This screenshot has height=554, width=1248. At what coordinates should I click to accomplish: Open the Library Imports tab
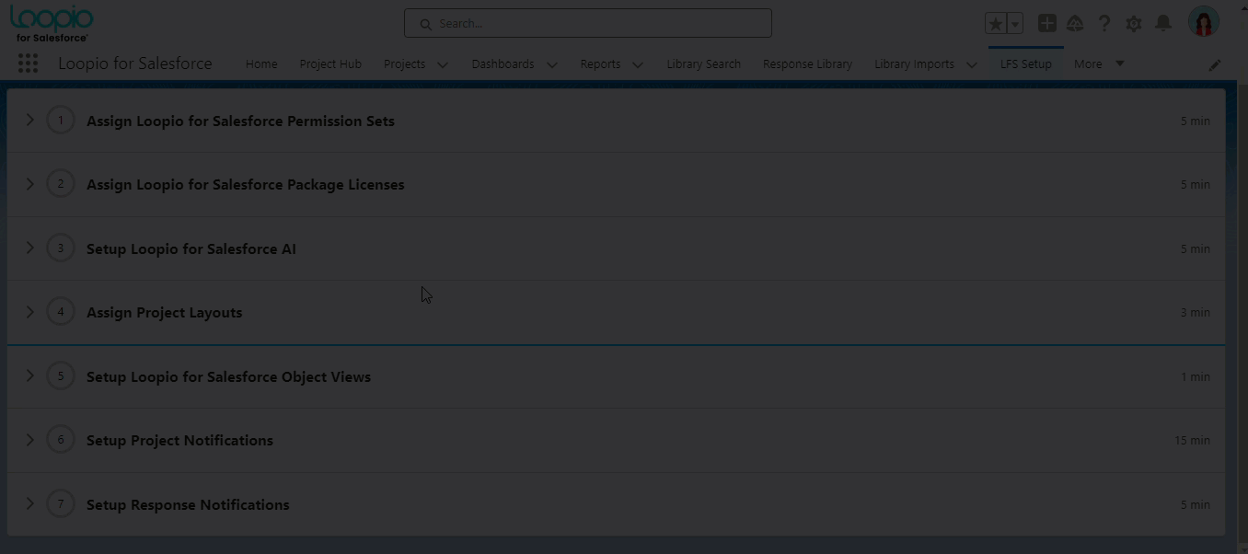pos(914,63)
